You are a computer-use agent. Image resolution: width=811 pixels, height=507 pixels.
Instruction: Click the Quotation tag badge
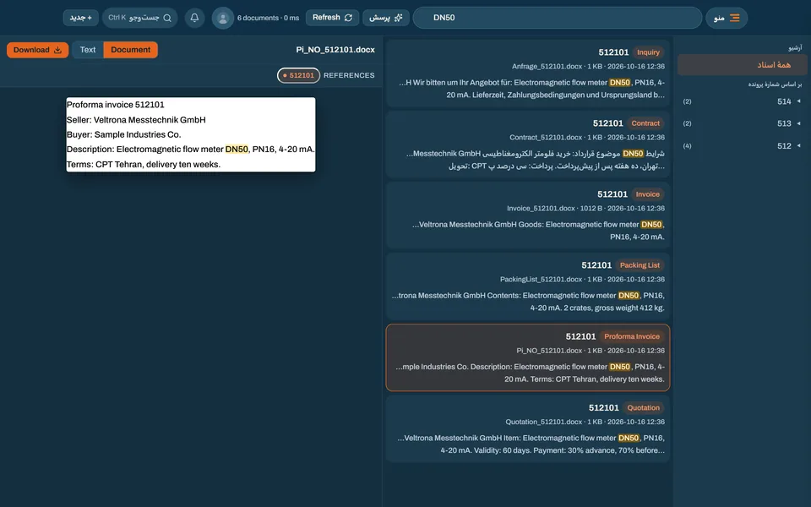(x=644, y=407)
